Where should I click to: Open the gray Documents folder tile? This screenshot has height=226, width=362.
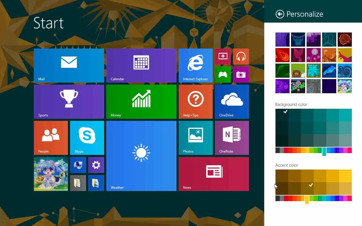[78, 183]
